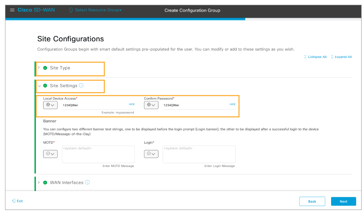Open the Login banner scope dropdown
This screenshot has width=364, height=213.
pos(151,154)
